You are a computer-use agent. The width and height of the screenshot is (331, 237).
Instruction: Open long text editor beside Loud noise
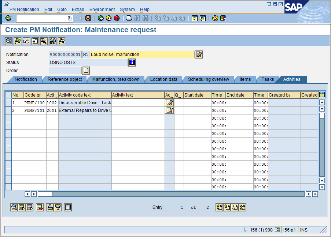click(x=199, y=54)
